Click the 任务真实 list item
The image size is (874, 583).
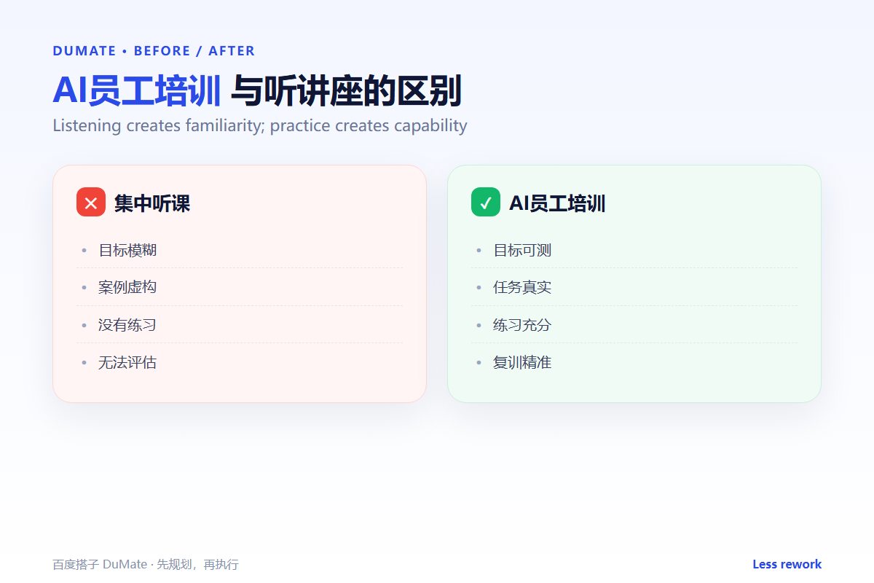pyautogui.click(x=634, y=287)
